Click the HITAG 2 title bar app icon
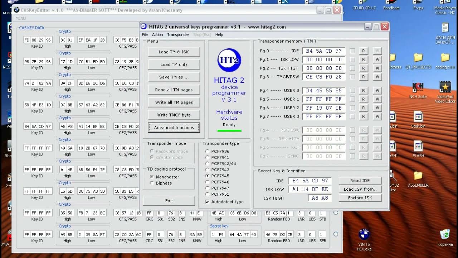The width and height of the screenshot is (458, 258). 143,27
